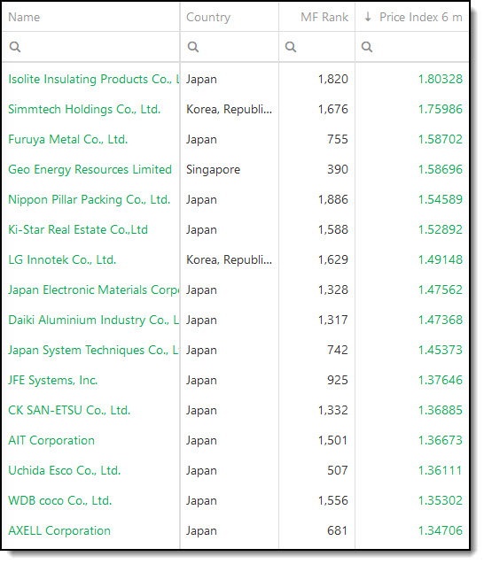This screenshot has width=484, height=564.
Task: Toggle descending sort arrow on Price Index 6 m
Action: [x=368, y=17]
